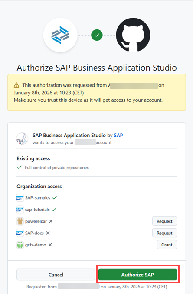
Task: Select the gcts-demo organization name
Action: pyautogui.click(x=36, y=245)
